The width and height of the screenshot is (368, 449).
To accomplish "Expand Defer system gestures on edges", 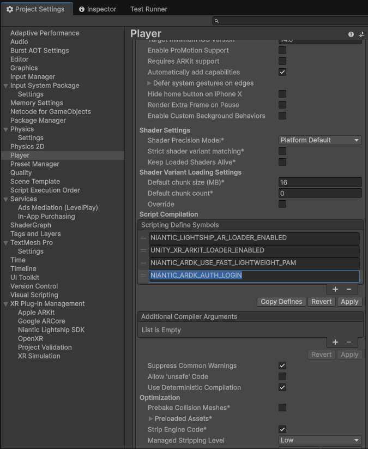I will (149, 83).
